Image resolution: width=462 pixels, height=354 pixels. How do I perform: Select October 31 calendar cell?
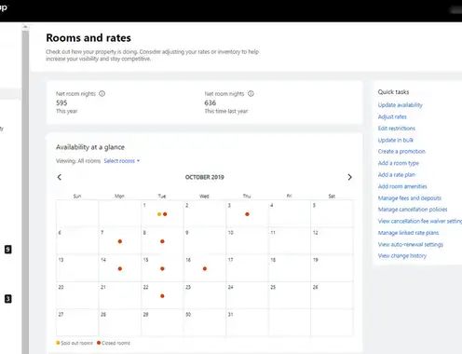247,323
